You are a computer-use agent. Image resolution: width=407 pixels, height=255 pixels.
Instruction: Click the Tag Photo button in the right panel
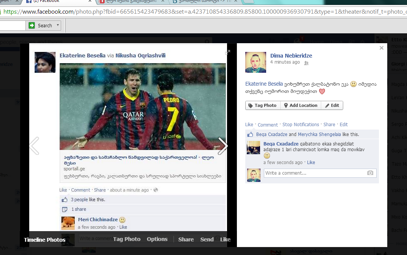[x=263, y=105]
